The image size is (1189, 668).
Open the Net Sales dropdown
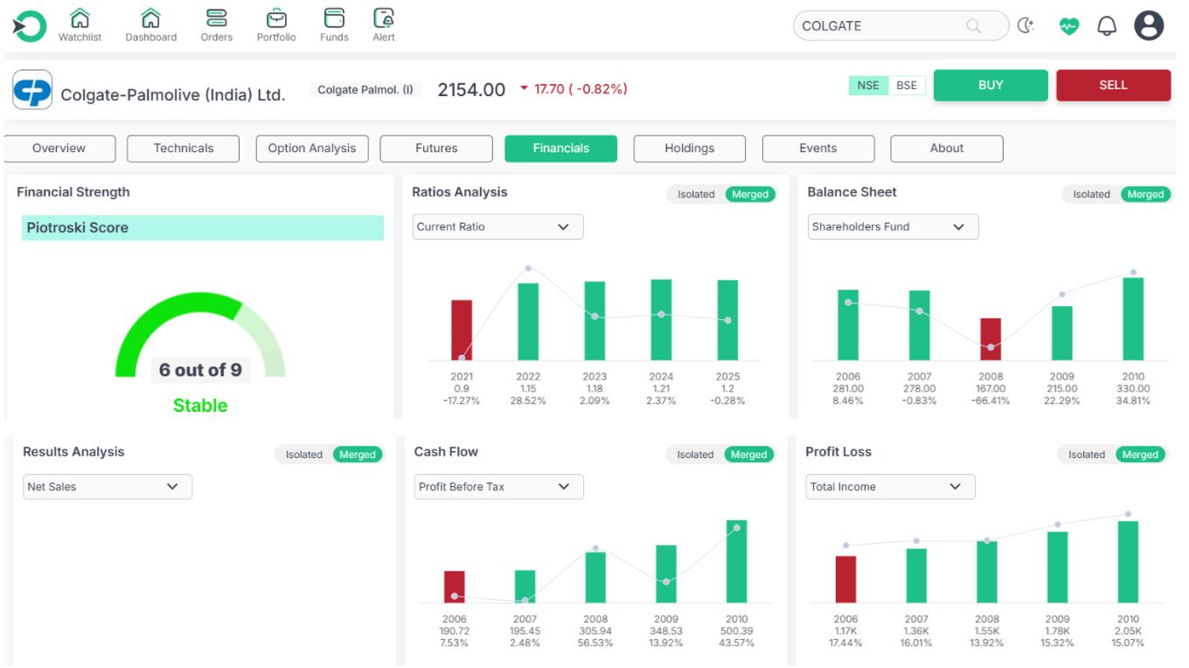point(108,487)
